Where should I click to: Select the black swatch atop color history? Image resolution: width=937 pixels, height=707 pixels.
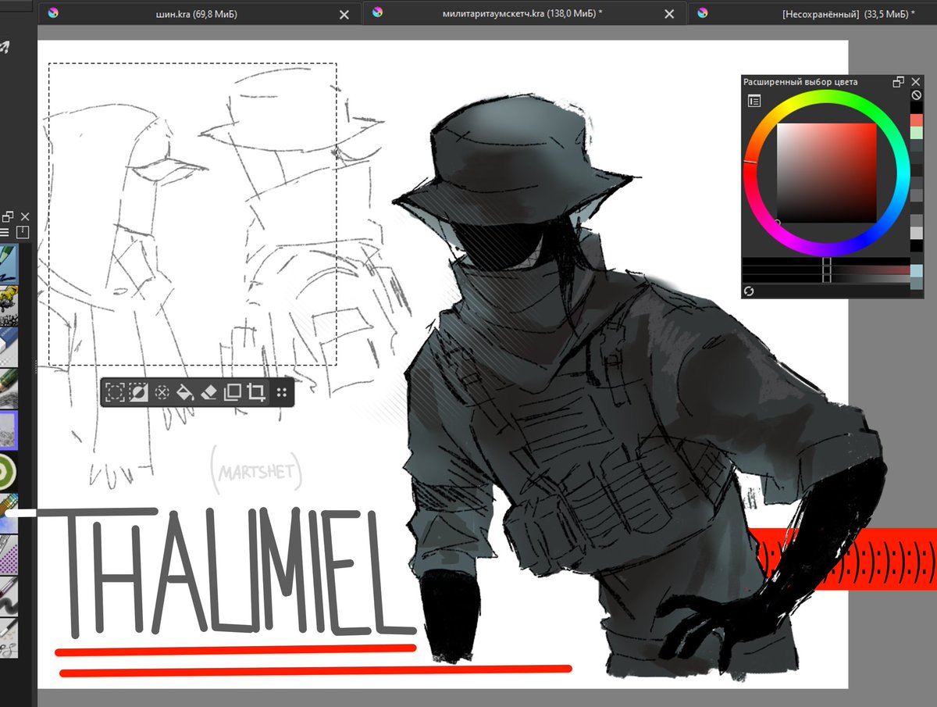917,107
